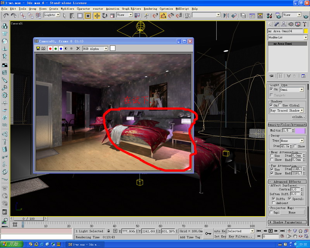Clone the rendered frame window
This screenshot has height=248, width=310.
coord(43,48)
